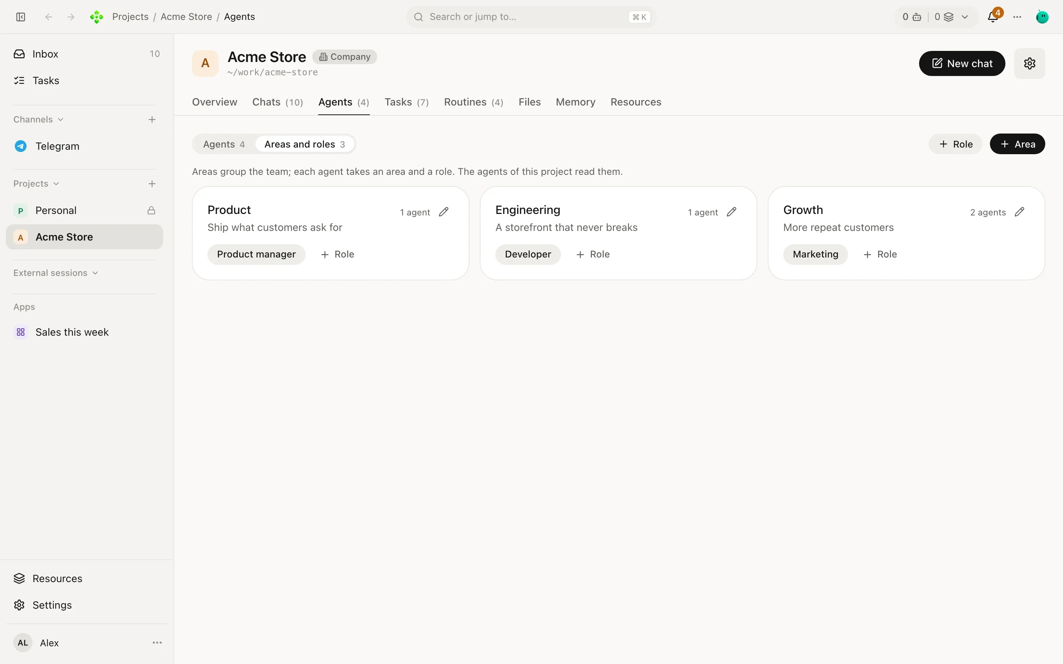Select the Developer role chip

tap(528, 254)
